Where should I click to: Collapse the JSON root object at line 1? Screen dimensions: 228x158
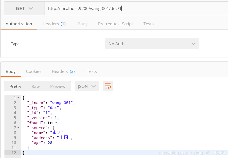click(x=18, y=98)
